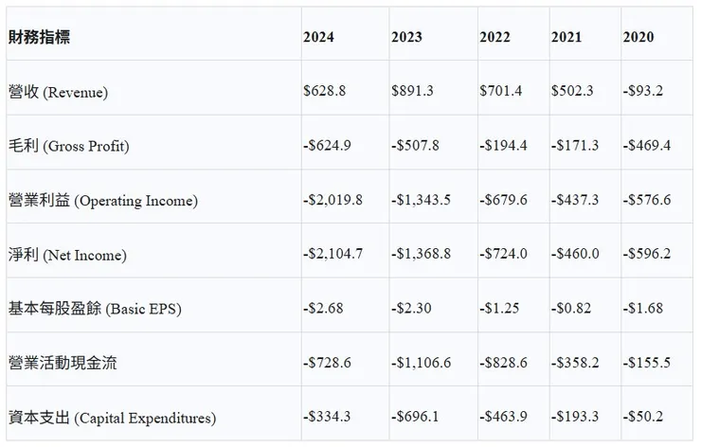
Task: Select the 2022 column header
Action: (494, 38)
